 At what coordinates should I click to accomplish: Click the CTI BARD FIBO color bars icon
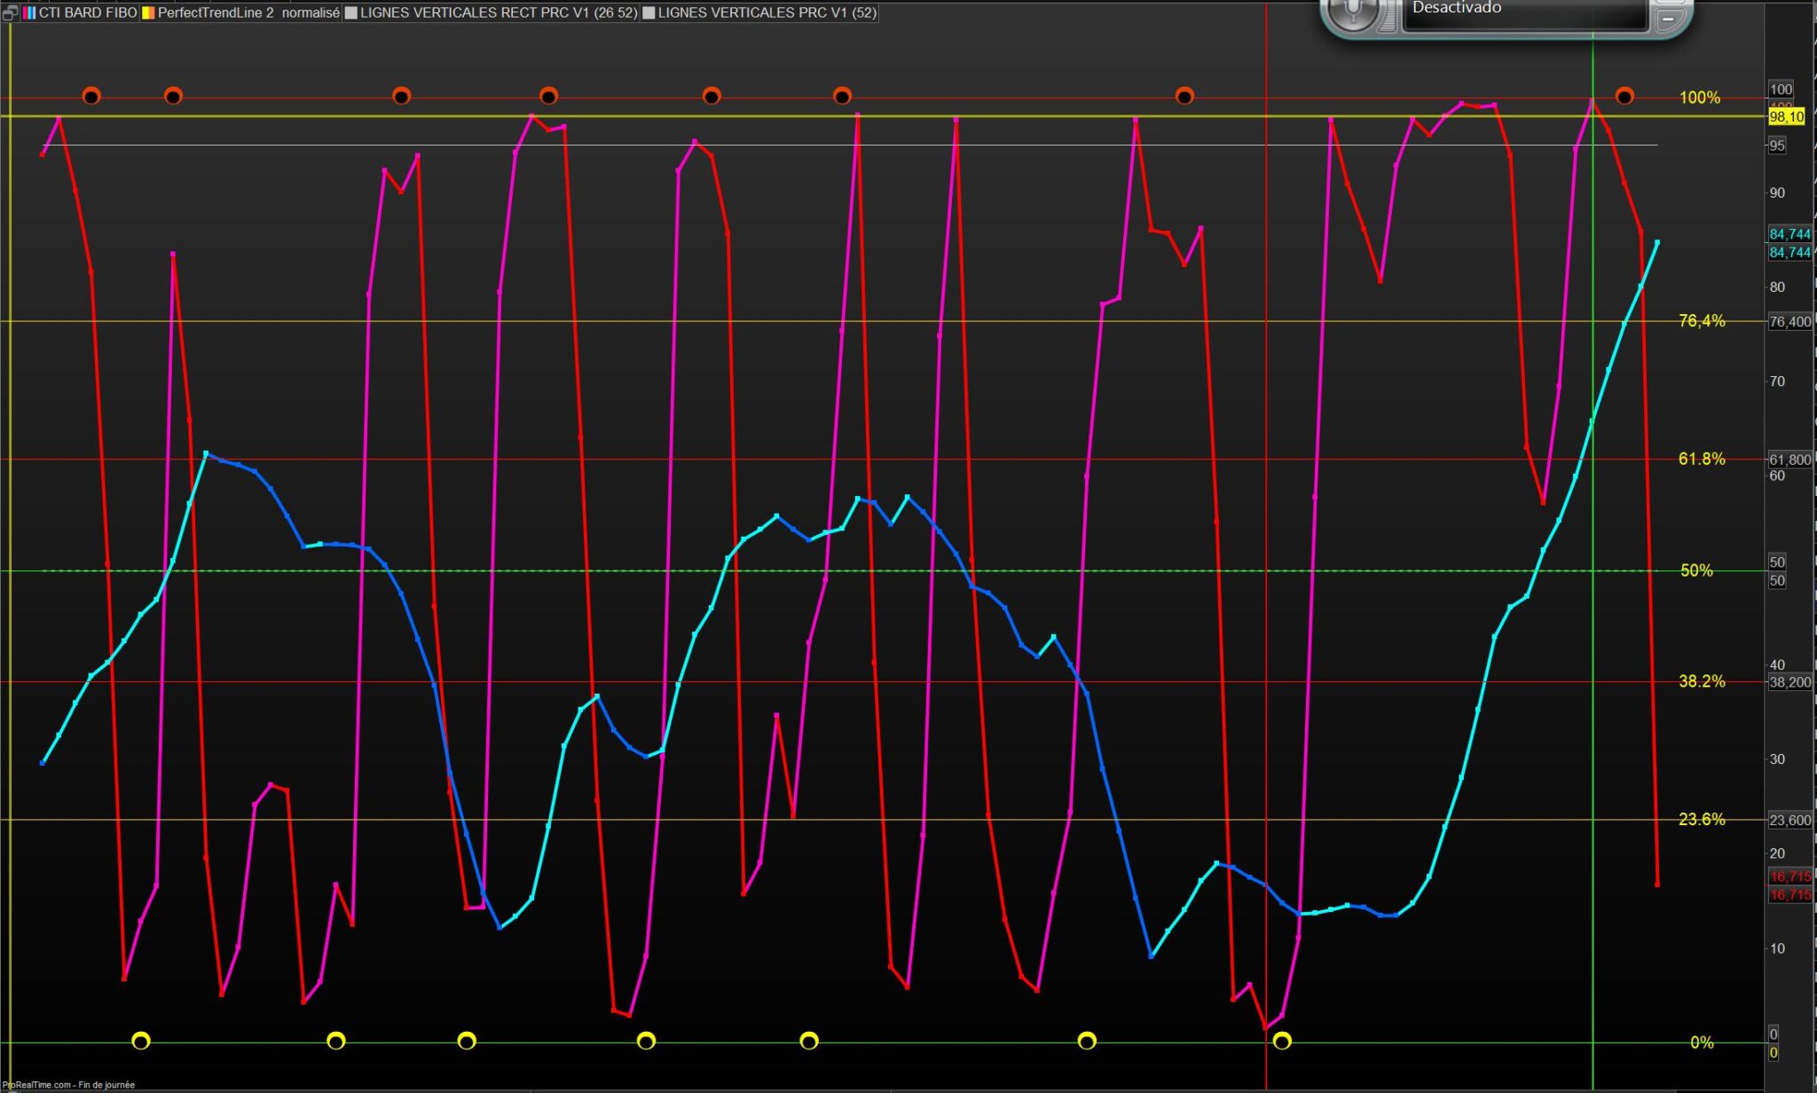click(x=29, y=12)
